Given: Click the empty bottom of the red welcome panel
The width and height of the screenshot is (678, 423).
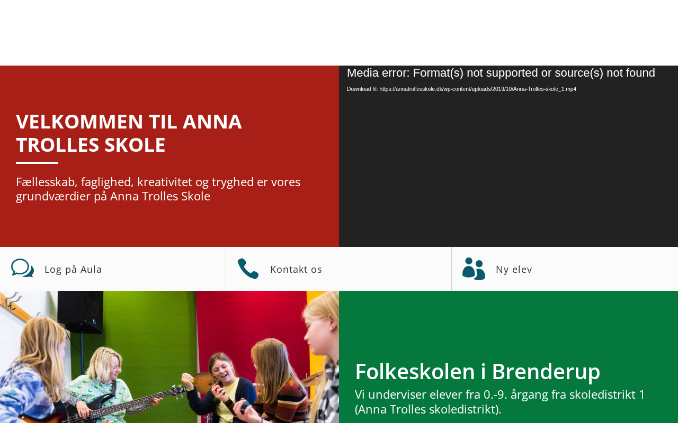Looking at the screenshot, I should (169, 227).
